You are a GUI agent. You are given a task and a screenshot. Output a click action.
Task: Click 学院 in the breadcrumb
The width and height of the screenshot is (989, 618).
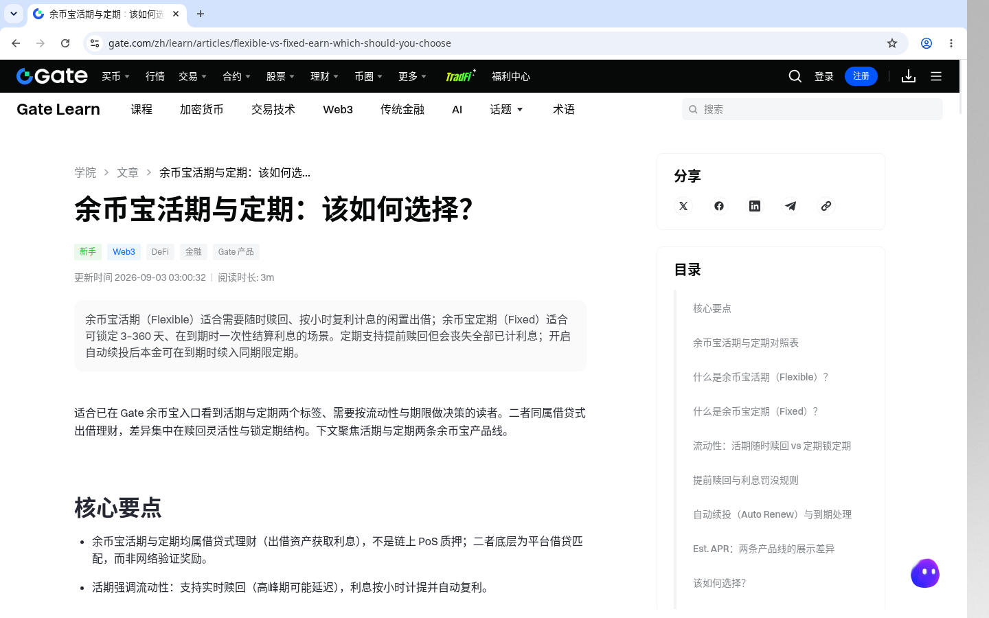(85, 172)
